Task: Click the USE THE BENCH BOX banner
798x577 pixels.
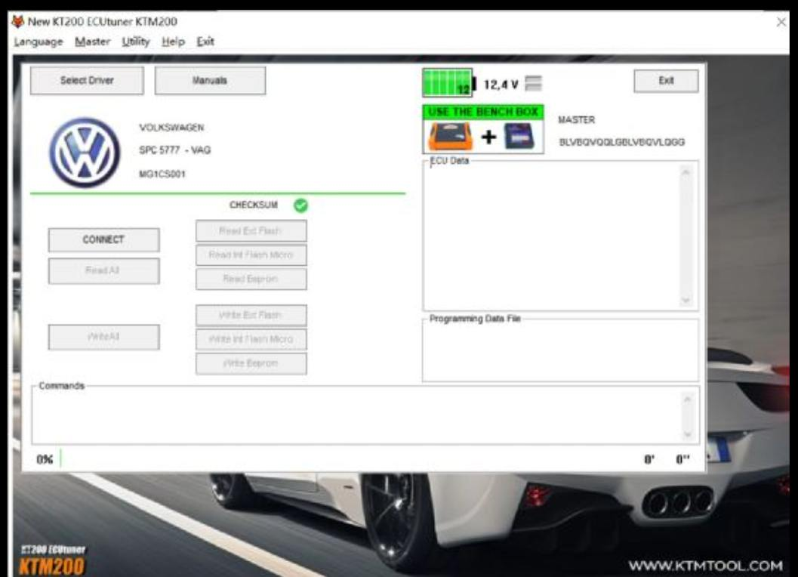Action: click(x=483, y=112)
